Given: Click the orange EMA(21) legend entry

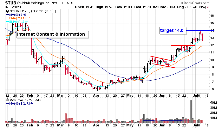Looking at the screenshot, I should pyautogui.click(x=18, y=18).
